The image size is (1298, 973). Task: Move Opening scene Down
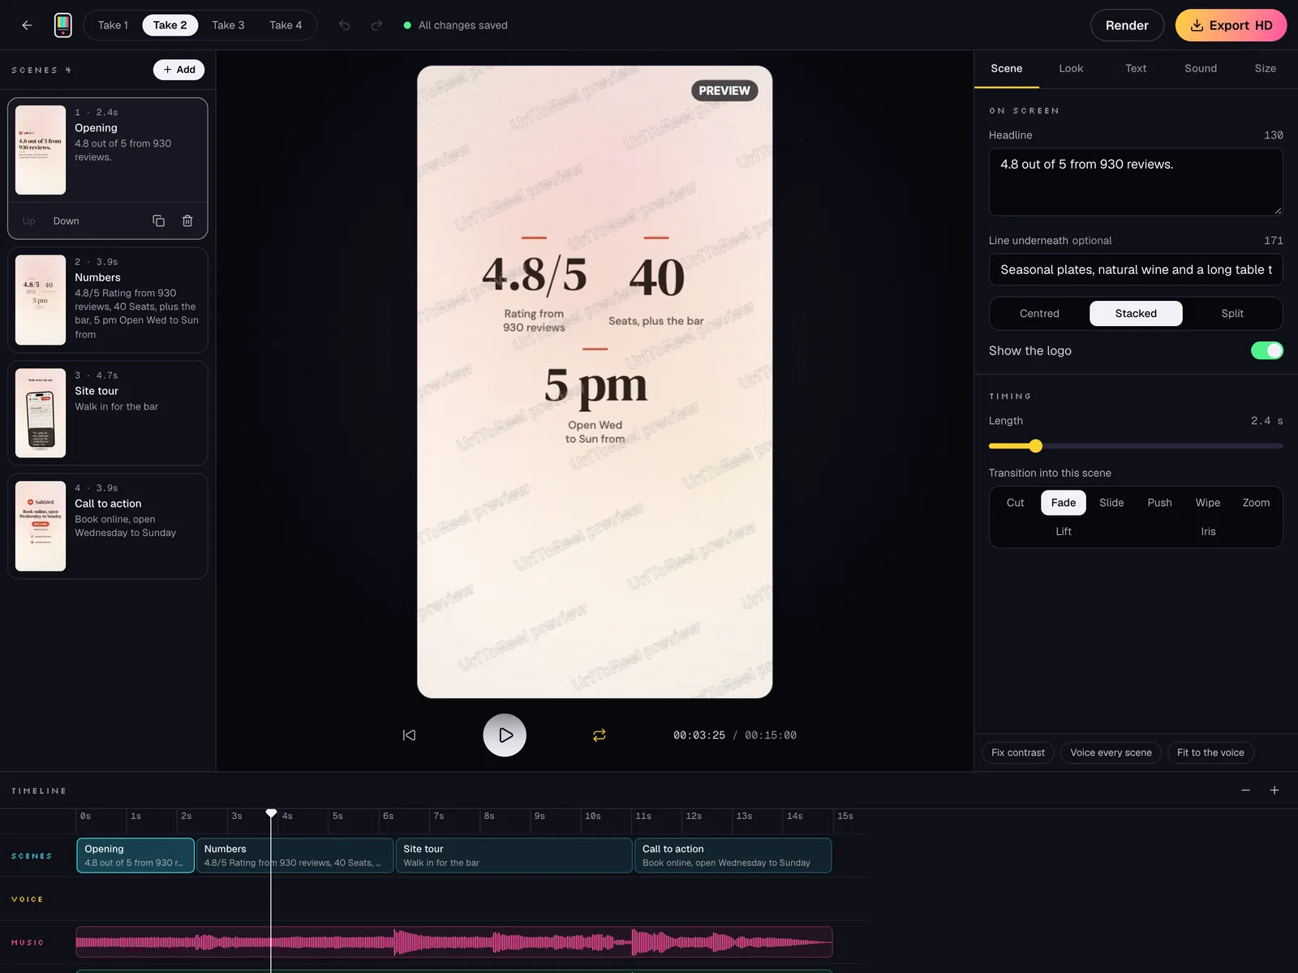coord(66,221)
